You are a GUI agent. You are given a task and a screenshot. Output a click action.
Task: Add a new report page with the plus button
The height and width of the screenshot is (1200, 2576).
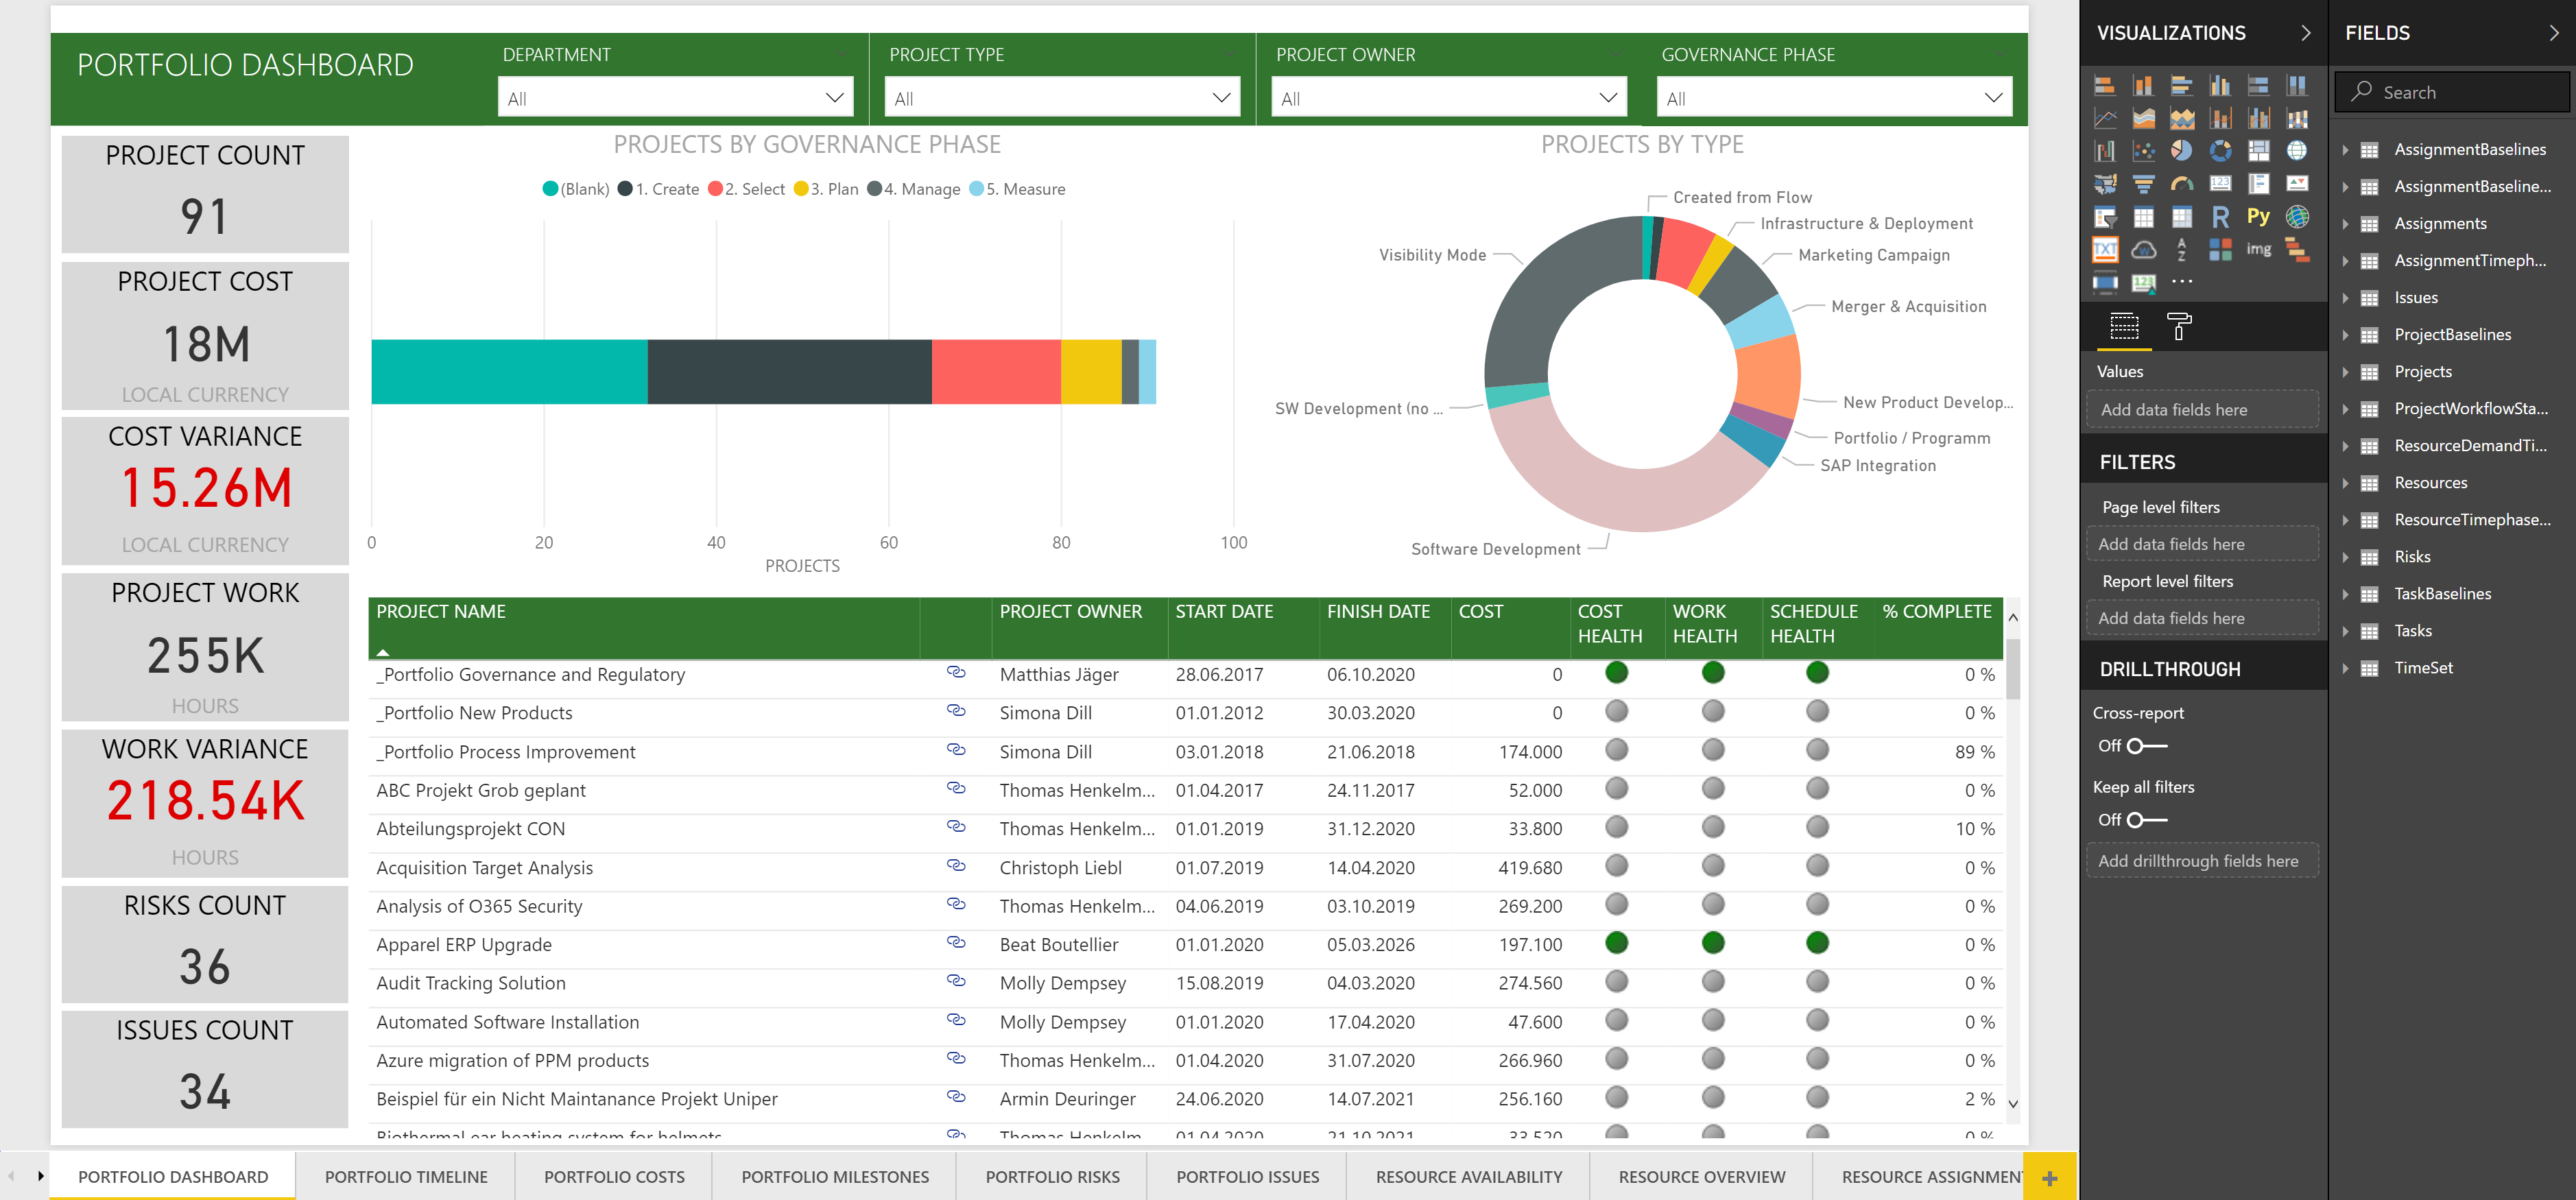click(x=2051, y=1176)
